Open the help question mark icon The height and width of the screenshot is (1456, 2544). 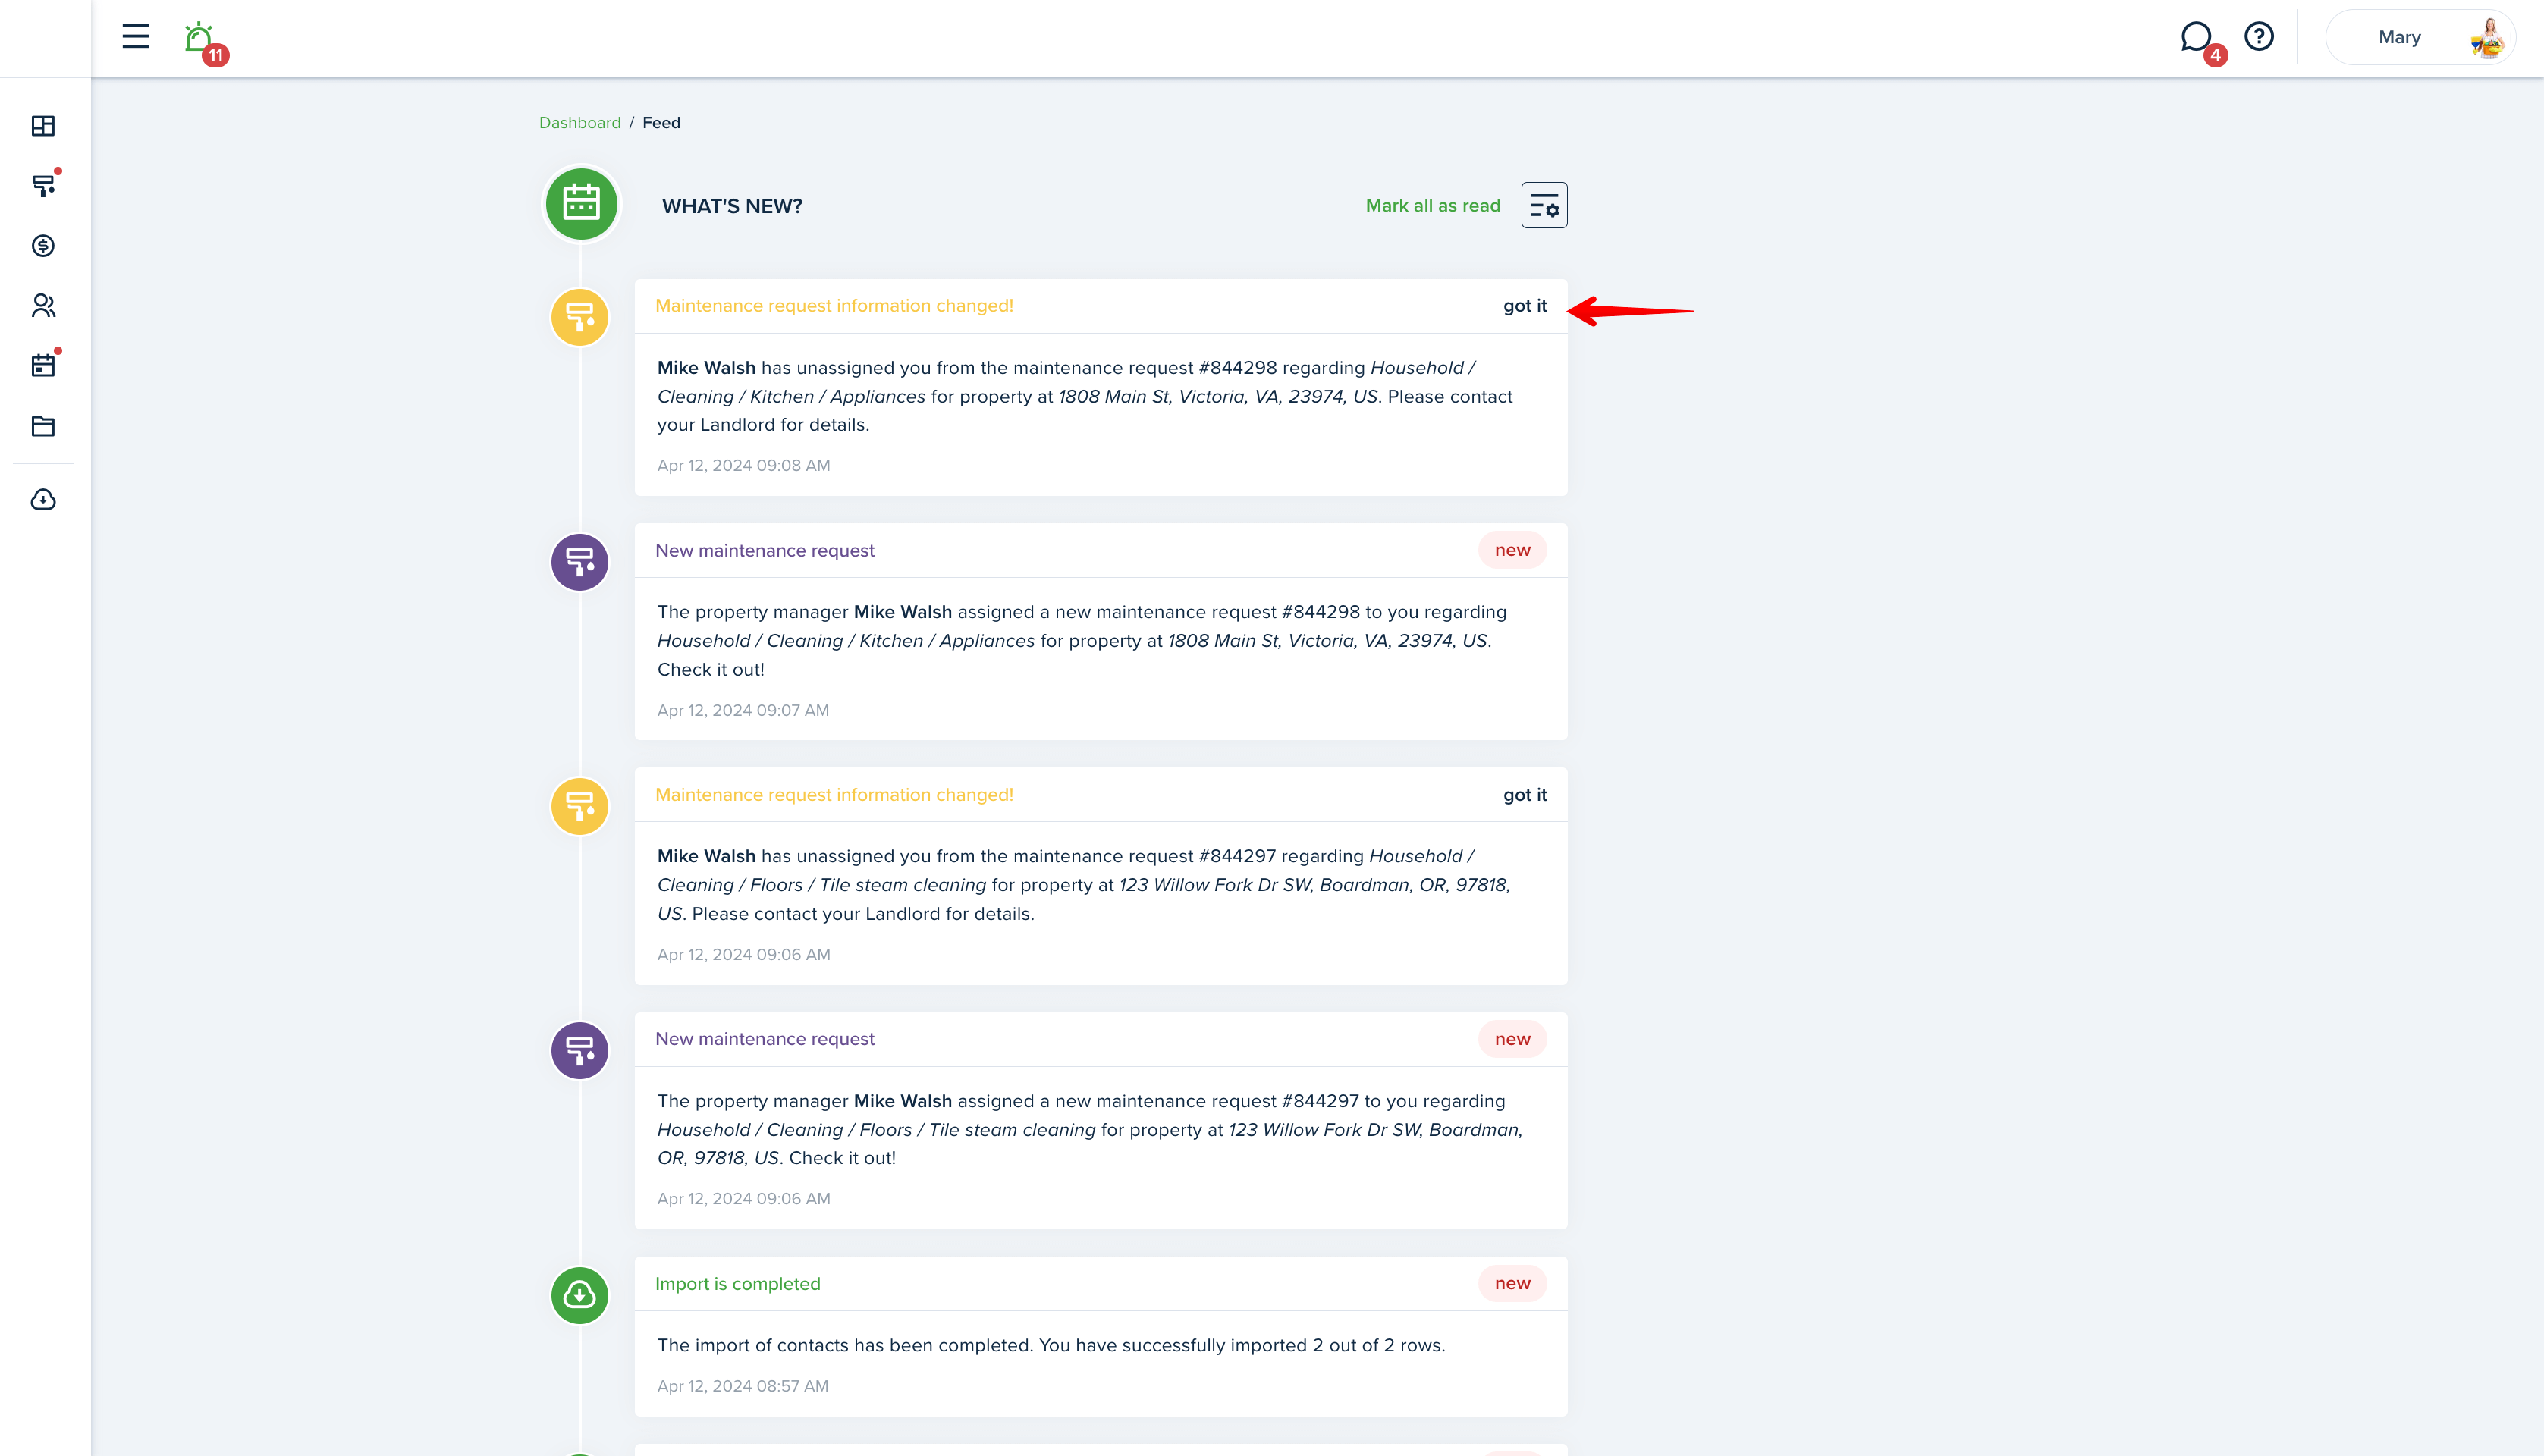tap(2259, 37)
